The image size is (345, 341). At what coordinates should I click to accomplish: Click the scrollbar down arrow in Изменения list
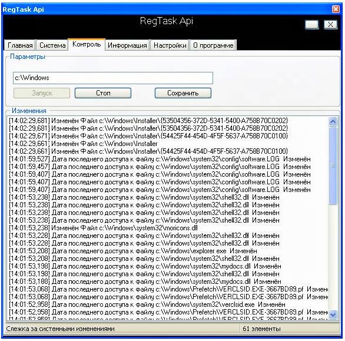(x=333, y=314)
